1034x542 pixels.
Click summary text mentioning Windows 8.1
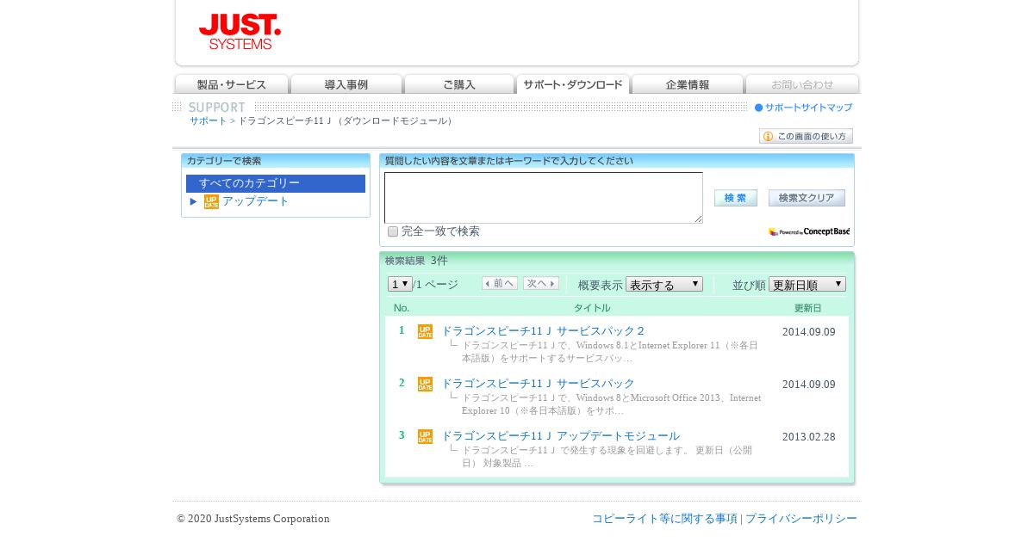pyautogui.click(x=610, y=351)
